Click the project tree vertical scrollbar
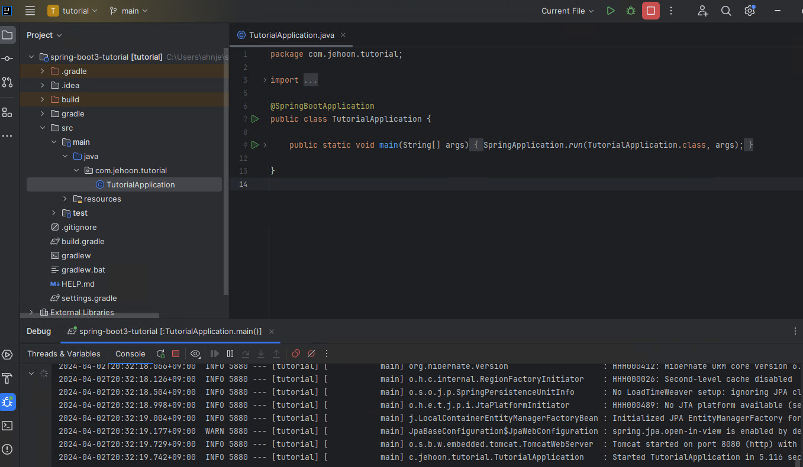Screen dimensions: 803x467 click(225, 171)
